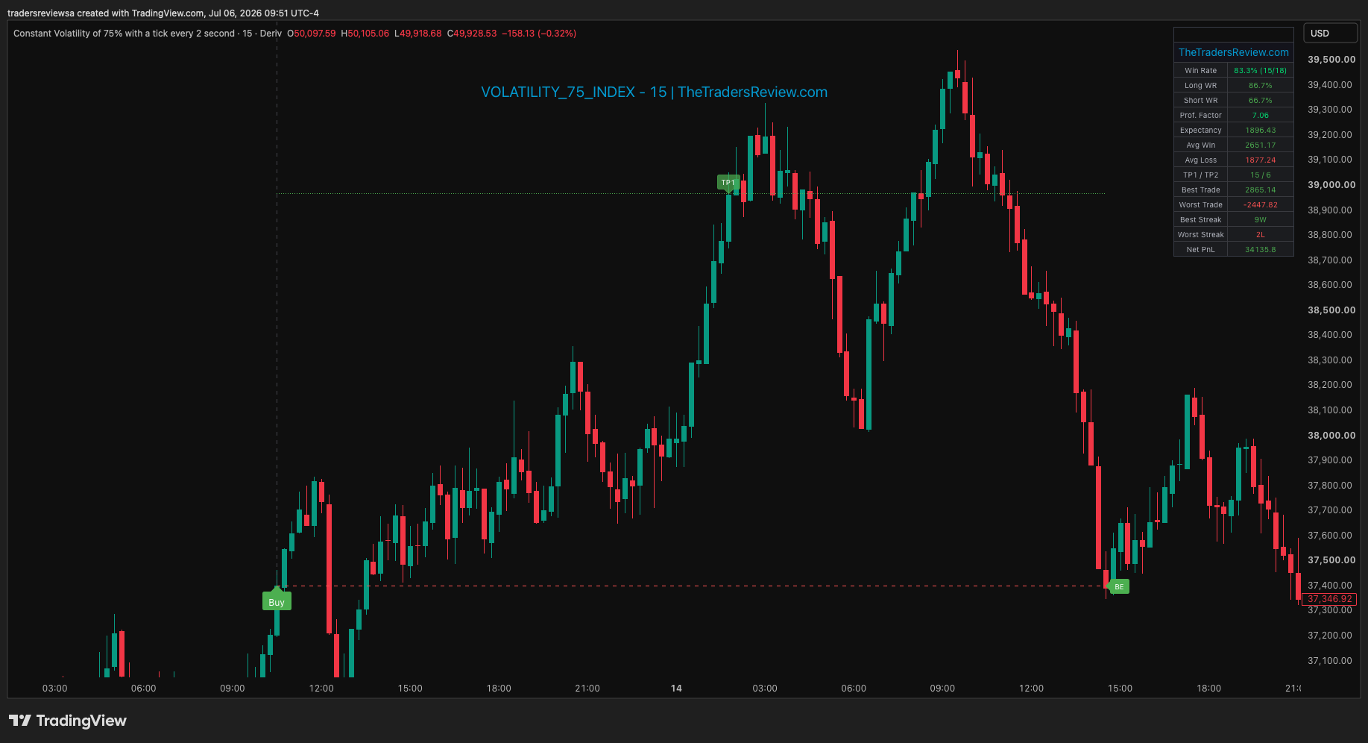Click the current price label 37,346.92
Viewport: 1368px width, 743px height.
(1329, 598)
